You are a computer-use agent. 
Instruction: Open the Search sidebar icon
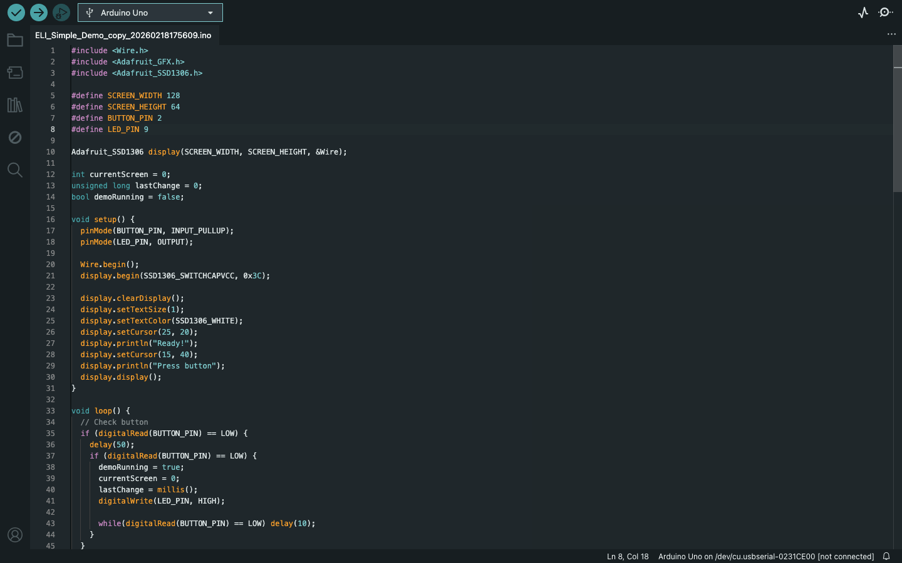point(15,170)
